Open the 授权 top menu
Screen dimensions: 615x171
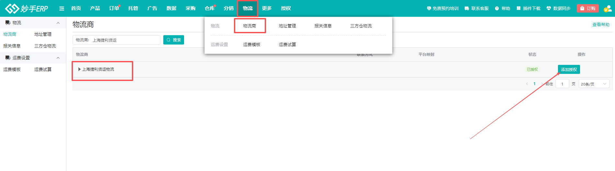coord(286,8)
